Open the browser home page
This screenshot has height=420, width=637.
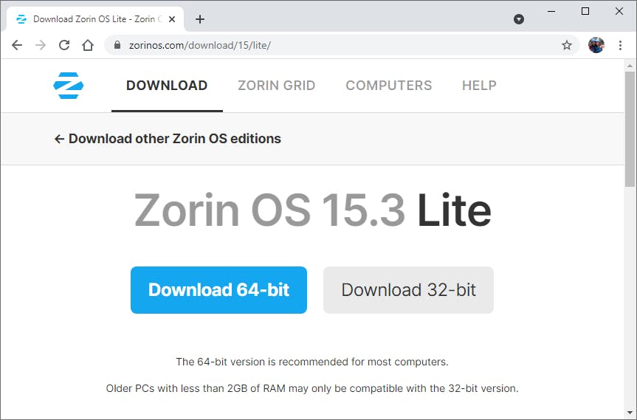click(88, 45)
